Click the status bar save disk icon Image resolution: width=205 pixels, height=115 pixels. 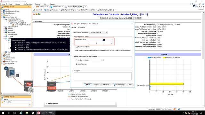179,109
